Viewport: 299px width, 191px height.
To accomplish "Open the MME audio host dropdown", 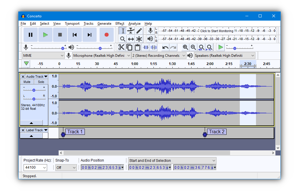I will coord(43,55).
